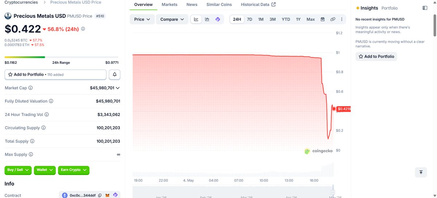Open the News tab
This screenshot has width=437, height=198.
coord(192,4)
